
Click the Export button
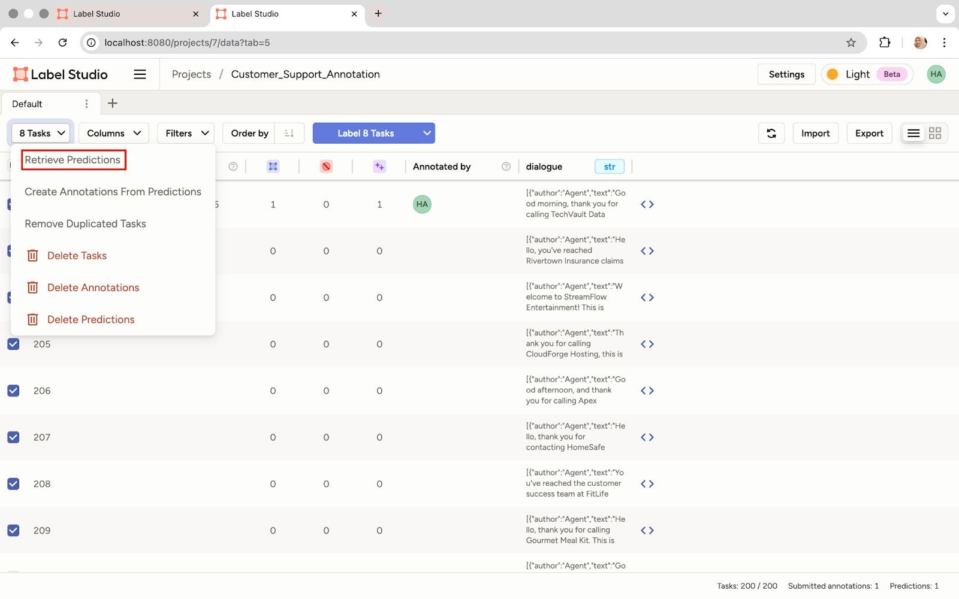coord(868,133)
